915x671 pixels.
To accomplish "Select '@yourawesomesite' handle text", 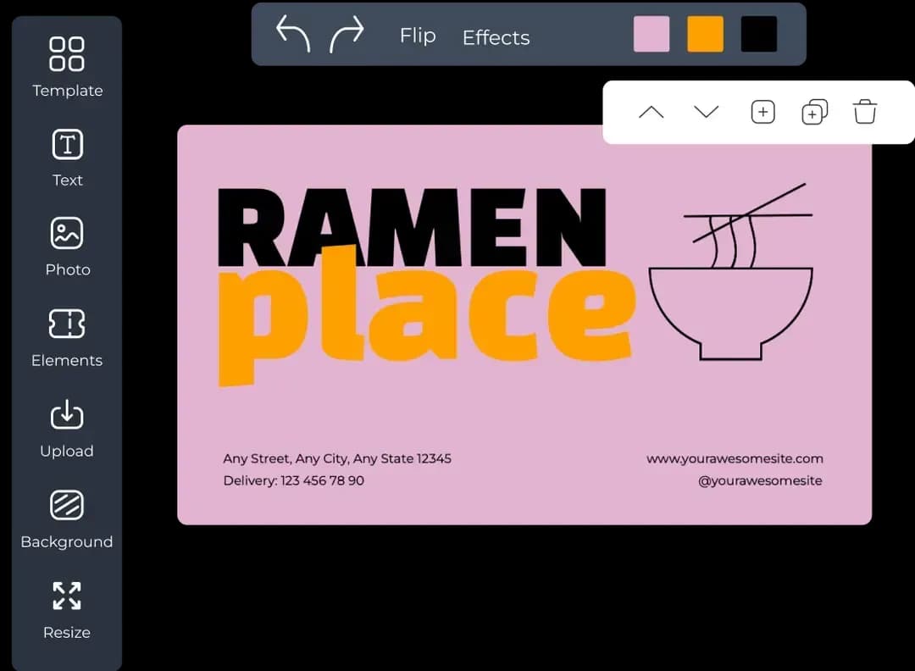I will [760, 480].
